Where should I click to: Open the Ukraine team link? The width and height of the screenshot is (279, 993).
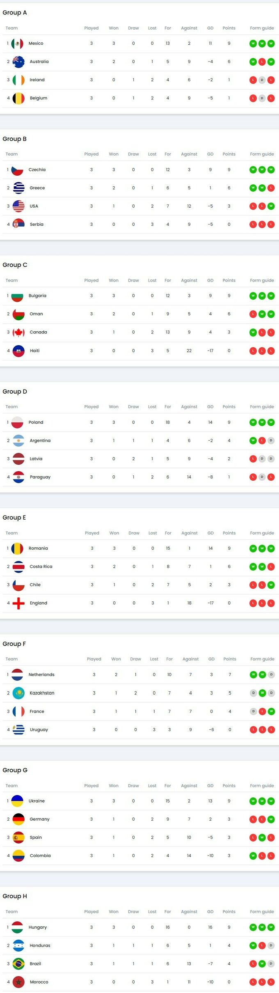pyautogui.click(x=37, y=801)
